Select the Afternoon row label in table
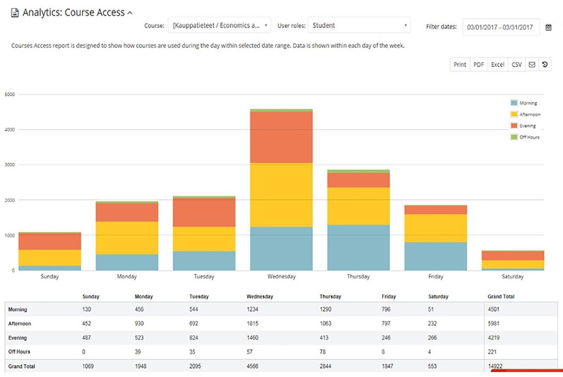Image resolution: width=563 pixels, height=377 pixels. [20, 324]
